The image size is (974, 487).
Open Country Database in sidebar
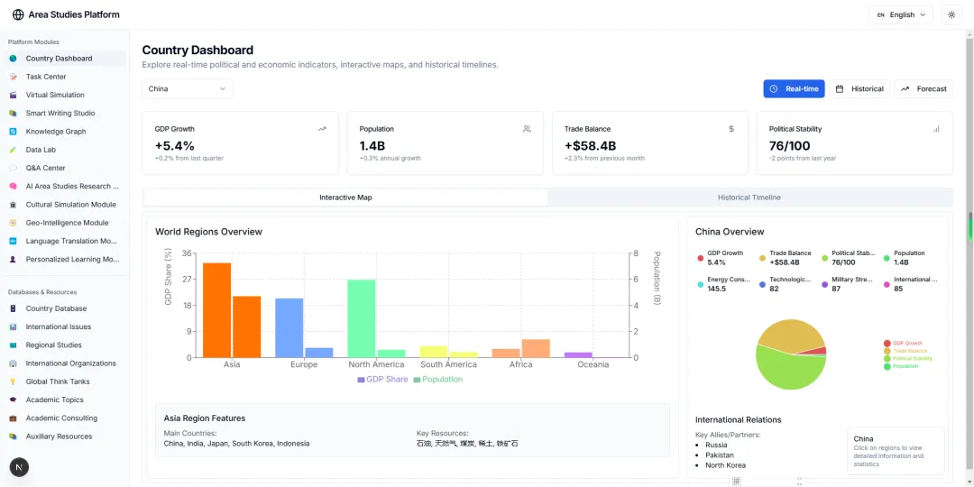point(56,308)
